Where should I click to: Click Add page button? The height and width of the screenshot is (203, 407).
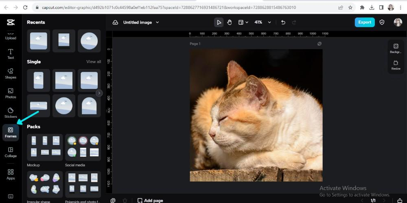tap(150, 200)
